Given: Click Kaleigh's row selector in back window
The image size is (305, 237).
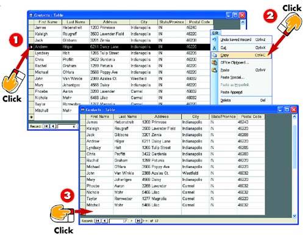Looking at the screenshot, I should tap(31, 34).
